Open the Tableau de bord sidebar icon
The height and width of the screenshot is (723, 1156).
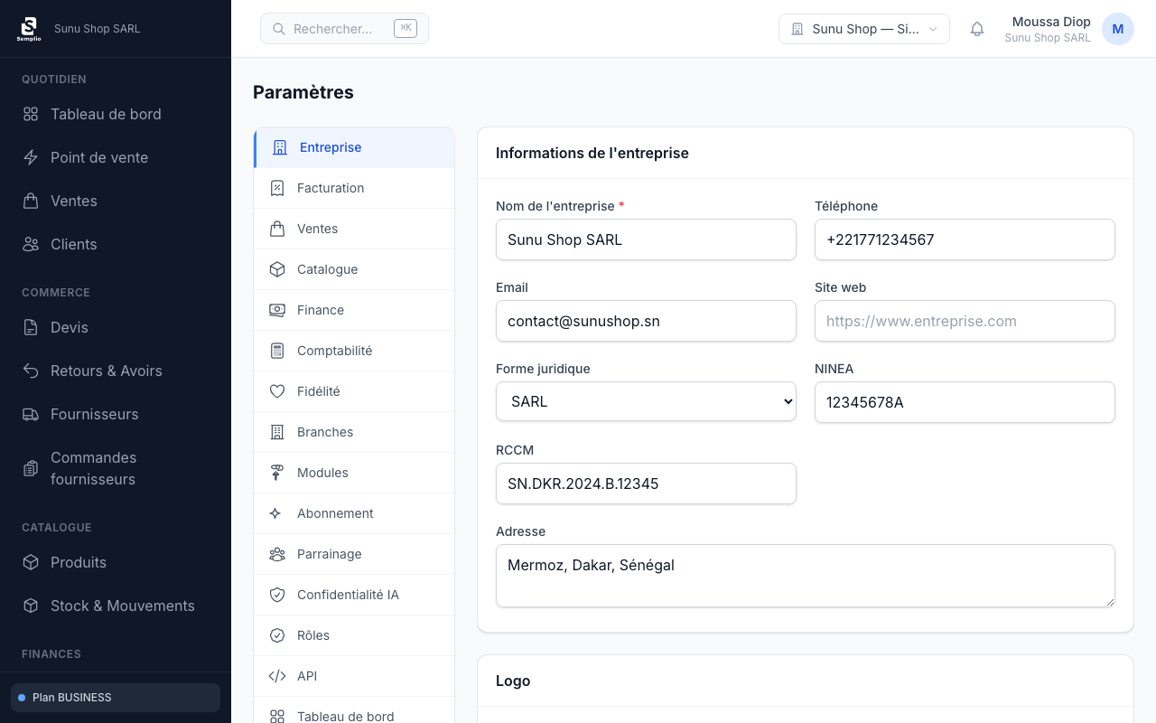pos(29,114)
